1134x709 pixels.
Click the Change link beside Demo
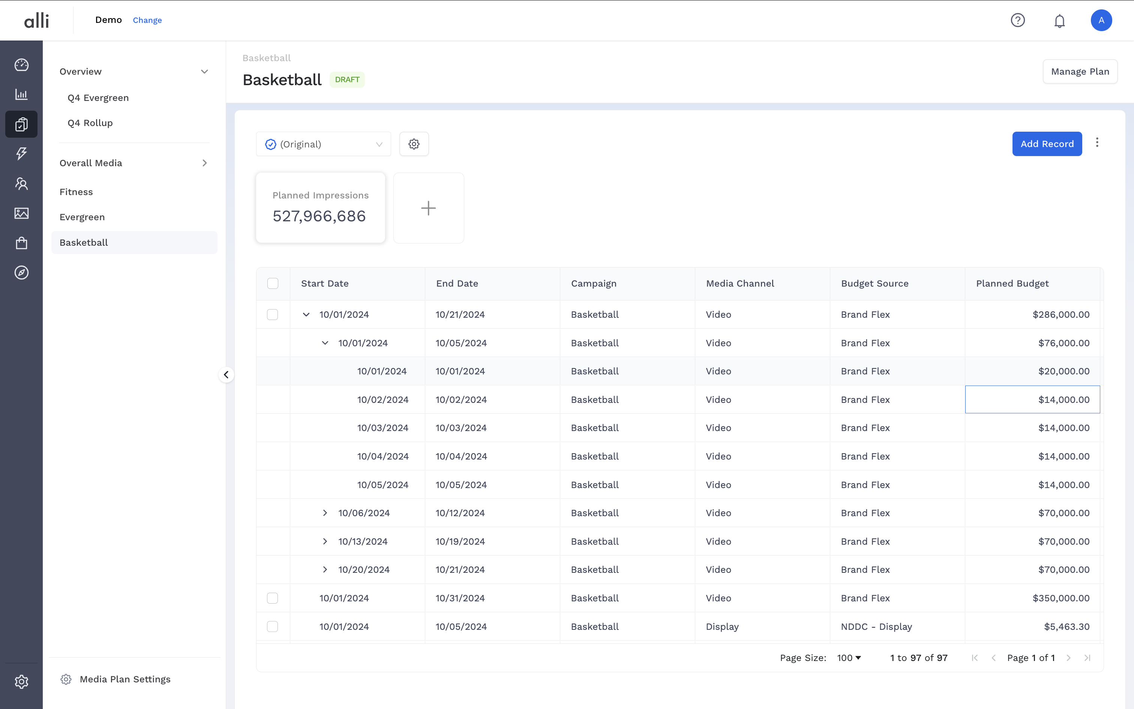(x=147, y=20)
